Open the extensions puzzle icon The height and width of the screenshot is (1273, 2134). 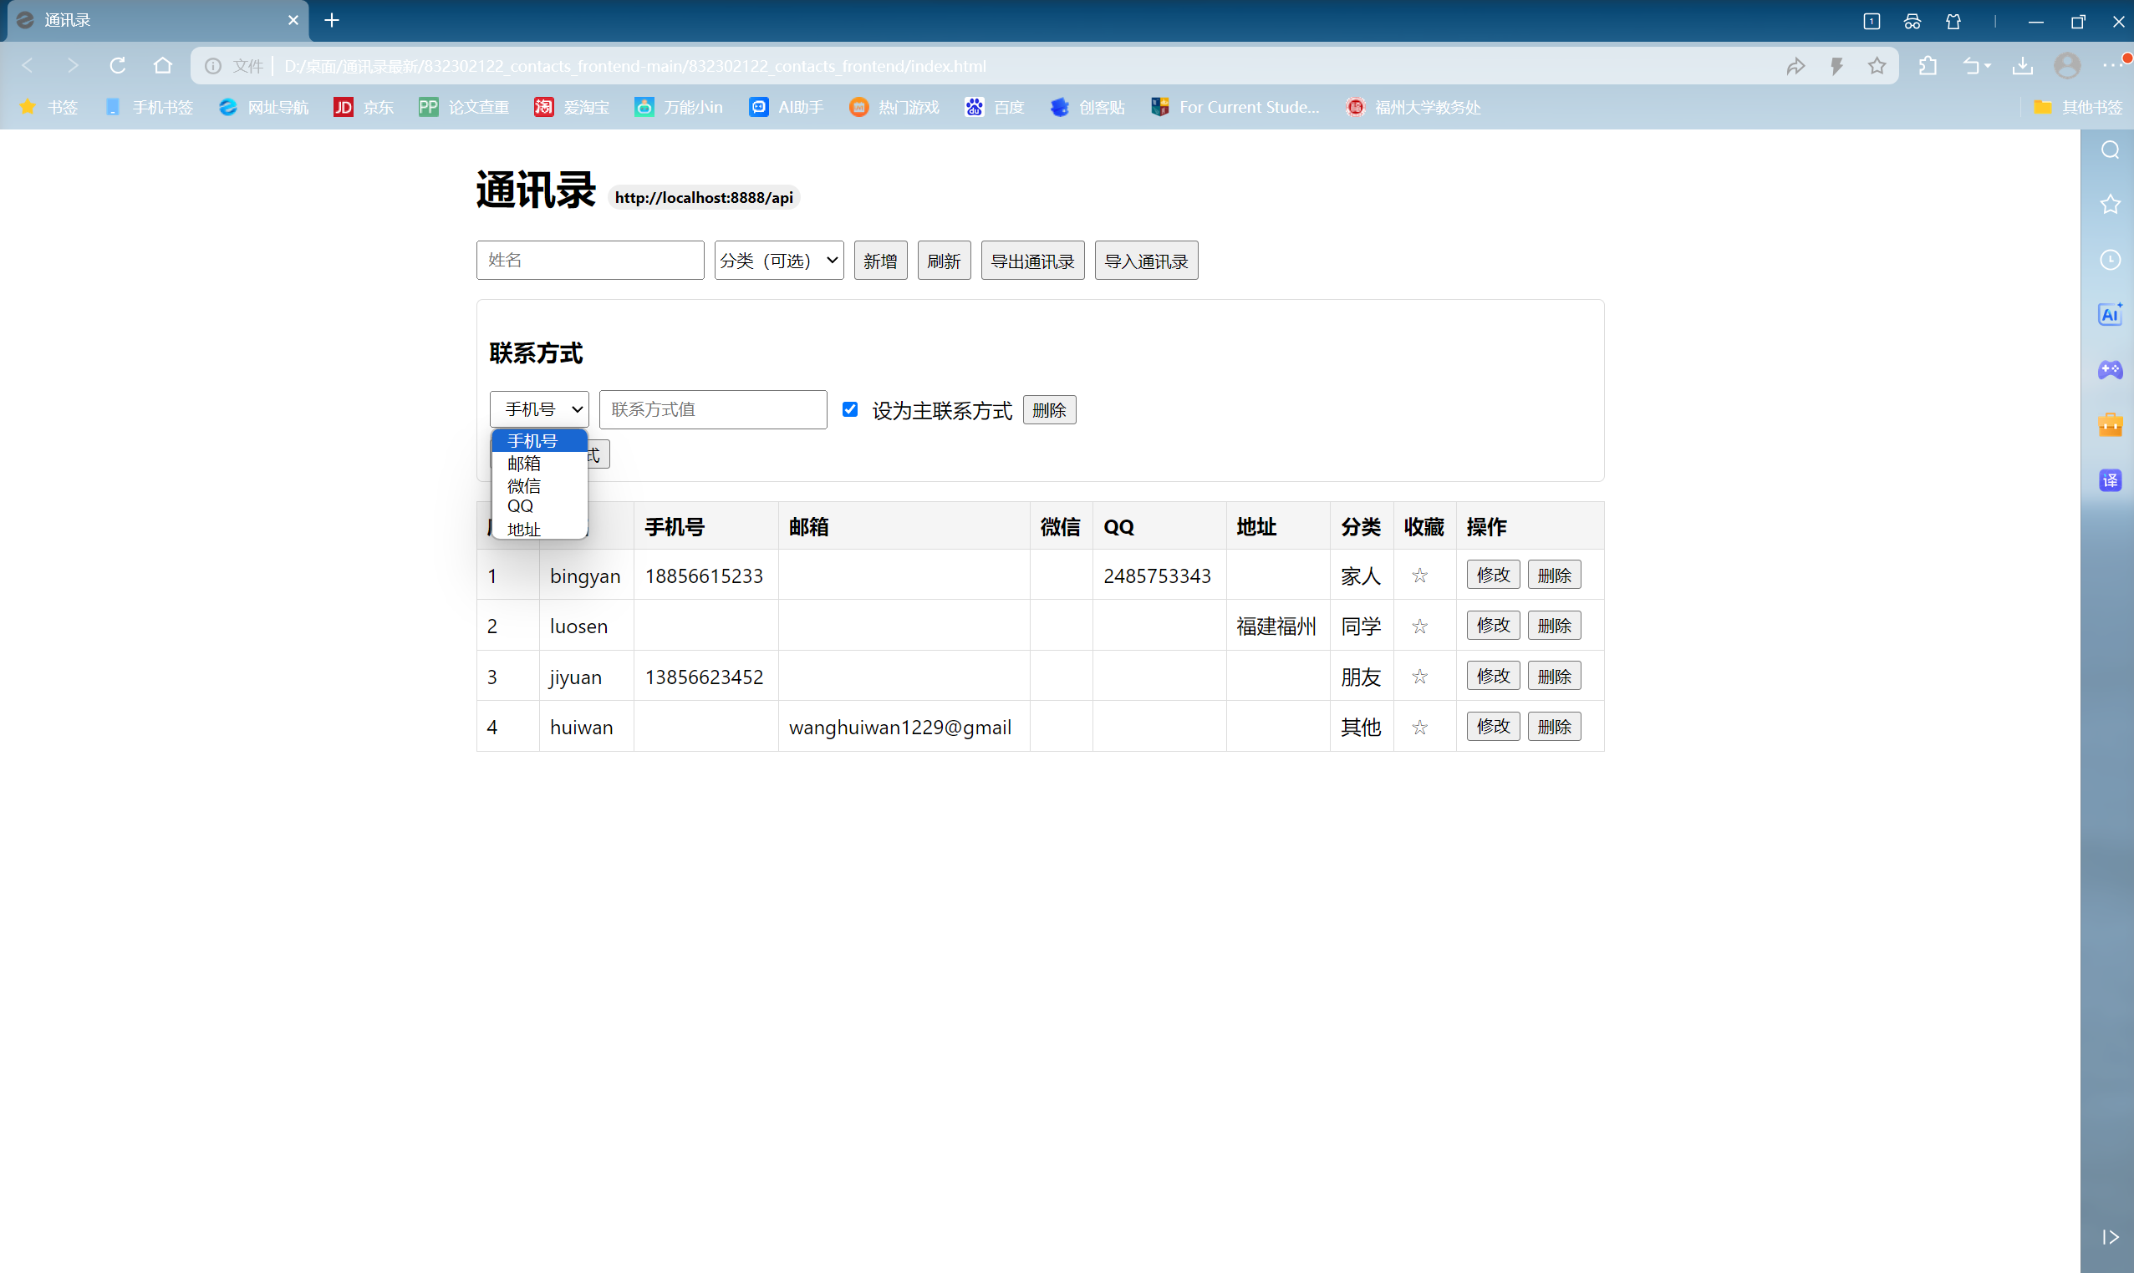[x=1928, y=65]
